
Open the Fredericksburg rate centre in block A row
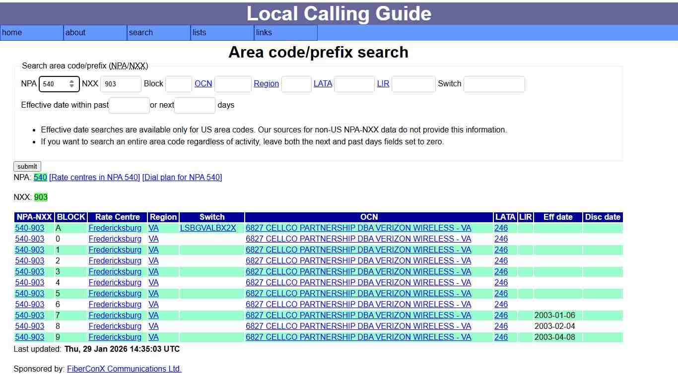115,228
